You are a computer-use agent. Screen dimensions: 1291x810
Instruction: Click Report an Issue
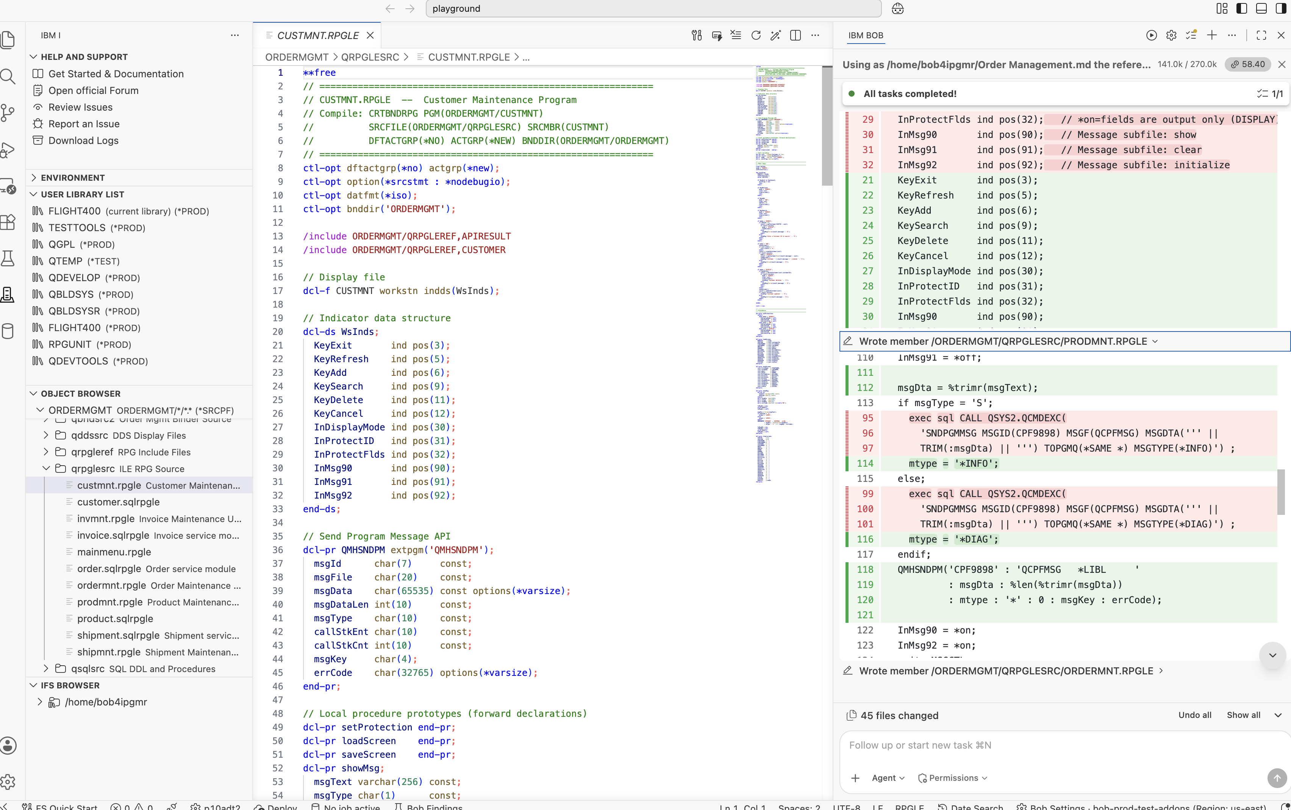(x=84, y=123)
